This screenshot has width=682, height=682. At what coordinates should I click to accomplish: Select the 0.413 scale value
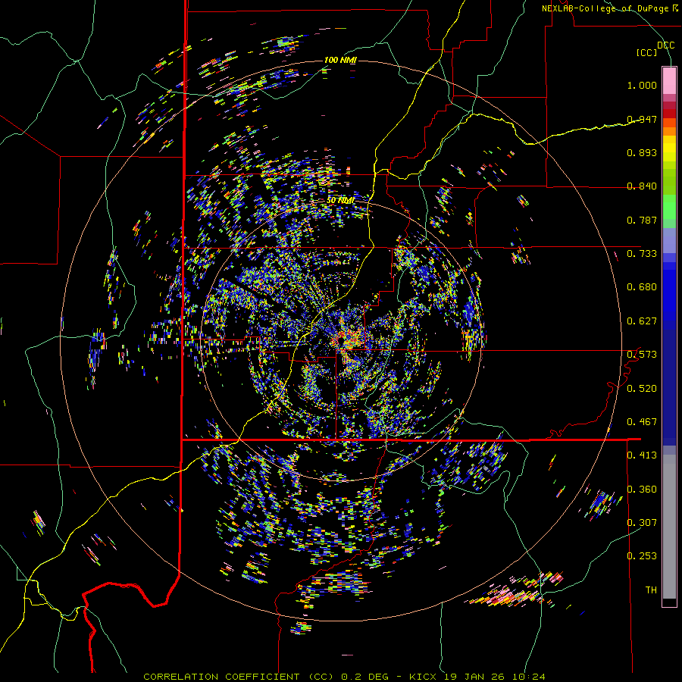(642, 455)
